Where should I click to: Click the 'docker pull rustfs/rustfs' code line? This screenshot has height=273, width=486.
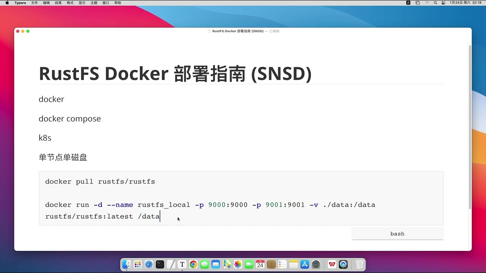pyautogui.click(x=100, y=182)
